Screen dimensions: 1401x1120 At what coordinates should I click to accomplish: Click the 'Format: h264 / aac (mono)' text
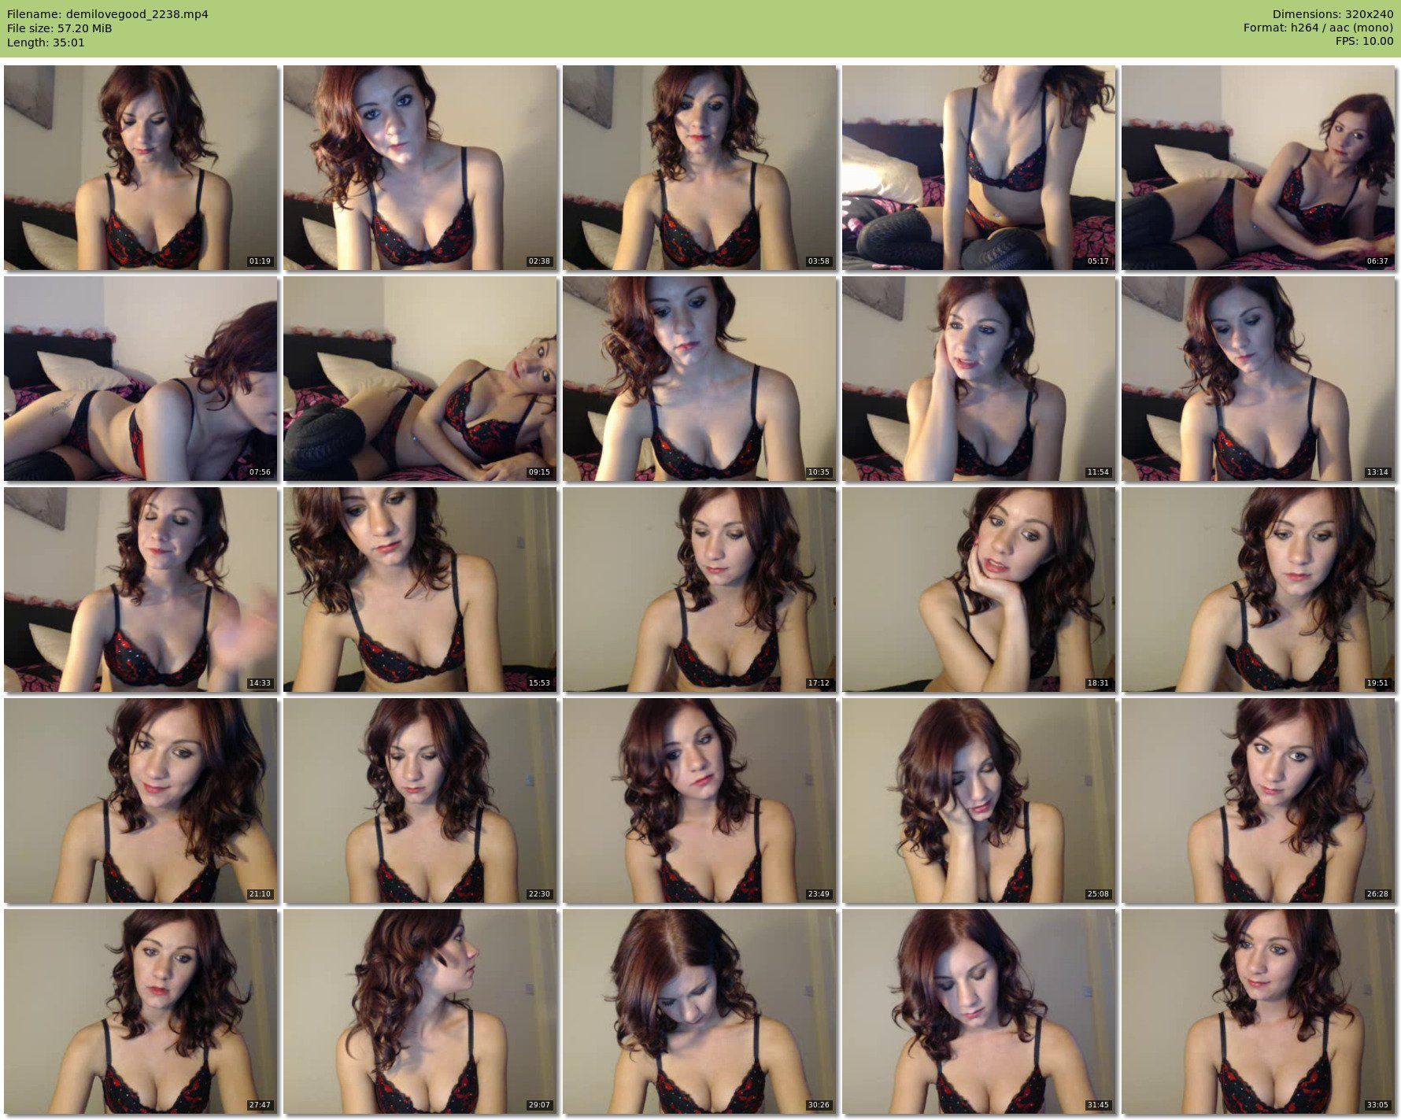click(1318, 28)
